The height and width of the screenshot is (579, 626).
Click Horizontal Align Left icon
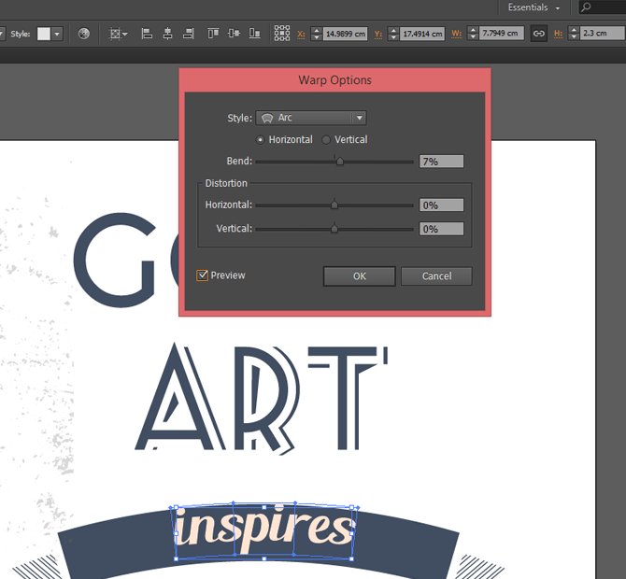147,34
